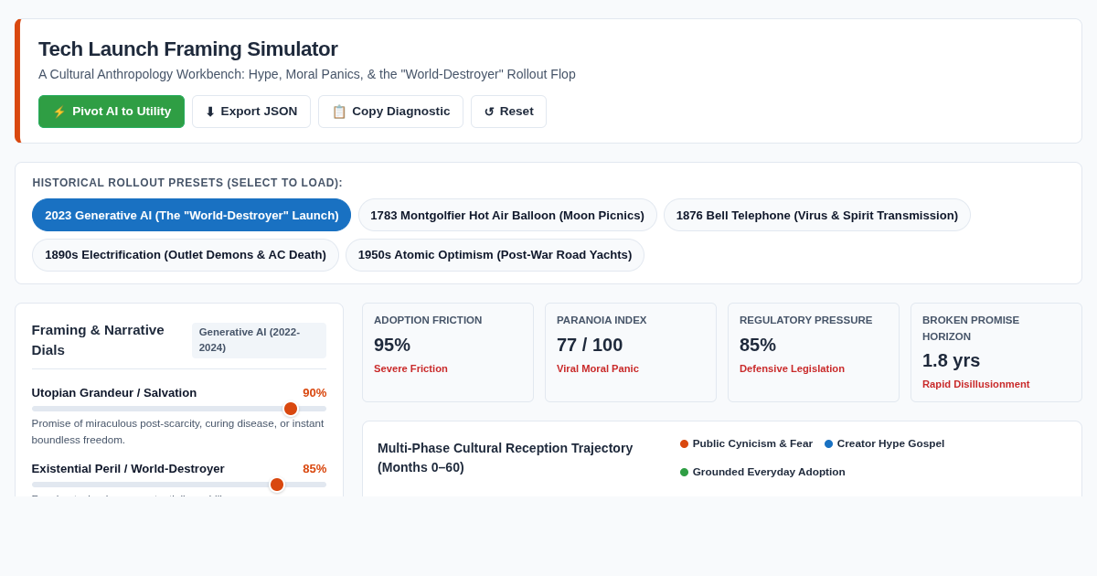Toggle the Public Cynicism & Fear legend item
This screenshot has height=576, width=1097.
click(x=746, y=443)
